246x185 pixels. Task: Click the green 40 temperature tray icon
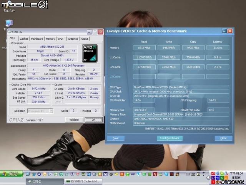click(x=222, y=178)
